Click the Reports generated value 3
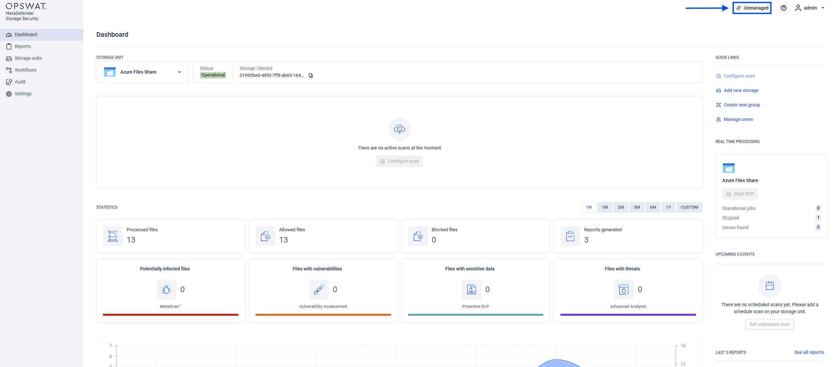The image size is (834, 367). tap(586, 240)
